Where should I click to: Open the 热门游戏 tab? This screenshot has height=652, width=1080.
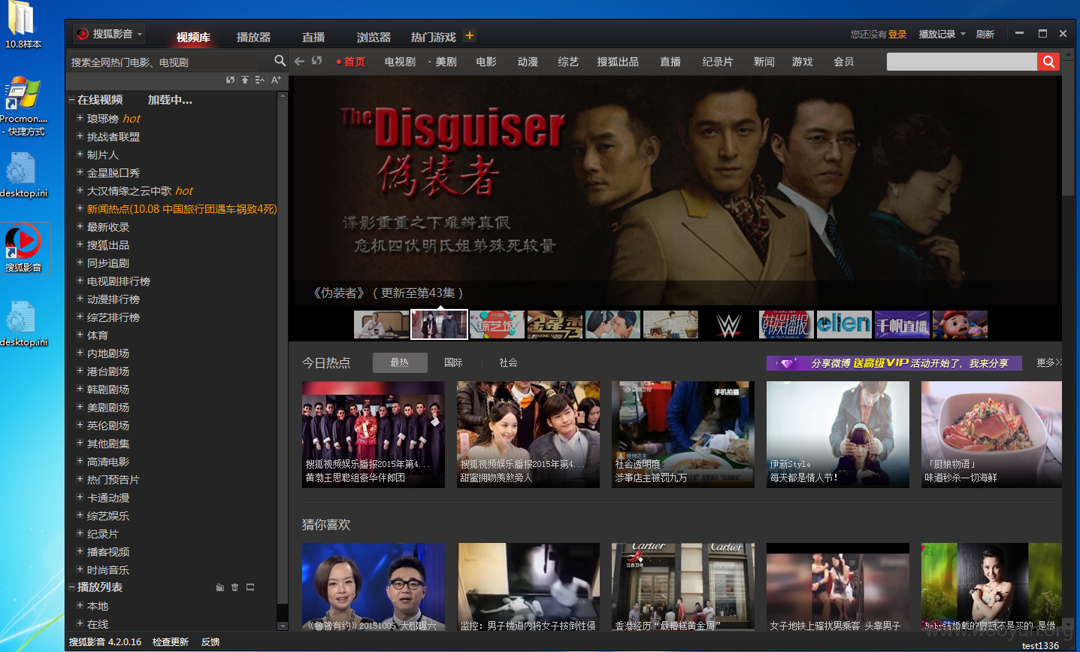pos(434,37)
